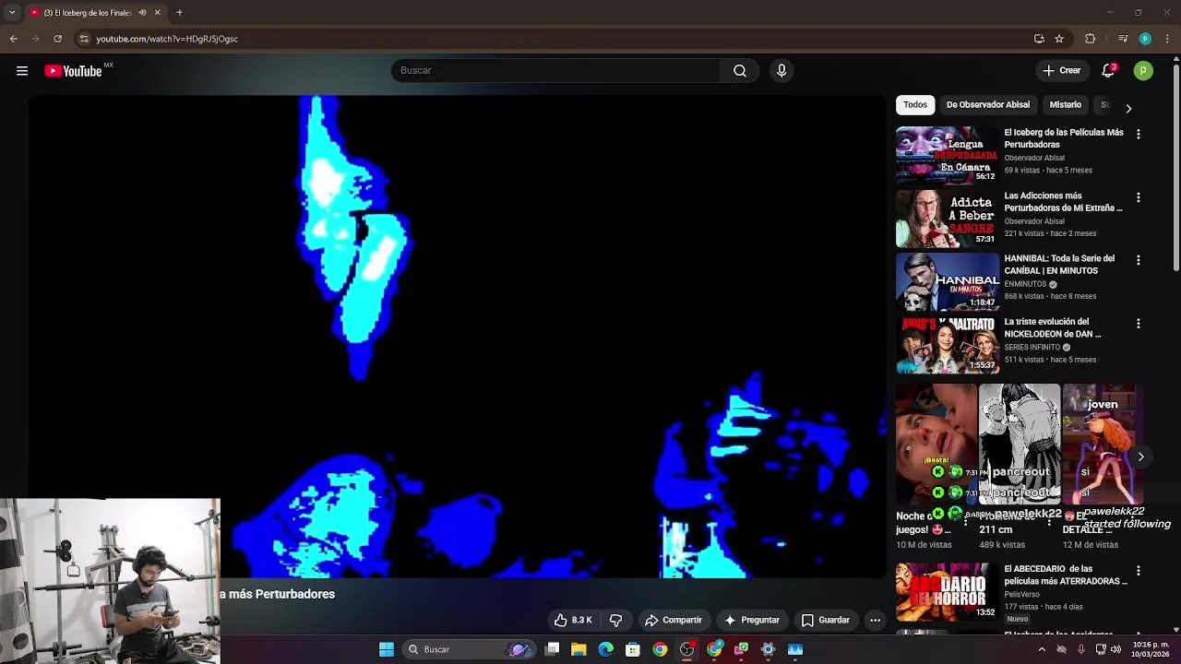
Task: Open the tab search dropdown arrow
Action: 11,12
